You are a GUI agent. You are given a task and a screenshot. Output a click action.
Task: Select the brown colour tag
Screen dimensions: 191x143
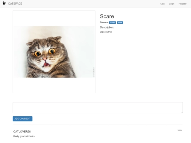click(112, 23)
